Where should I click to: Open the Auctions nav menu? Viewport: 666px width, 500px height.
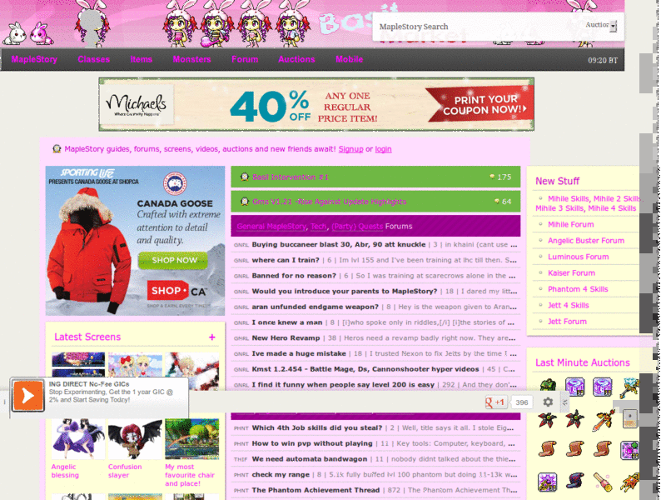click(296, 59)
